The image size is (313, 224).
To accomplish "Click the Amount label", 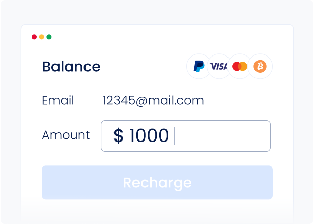I will tap(66, 135).
